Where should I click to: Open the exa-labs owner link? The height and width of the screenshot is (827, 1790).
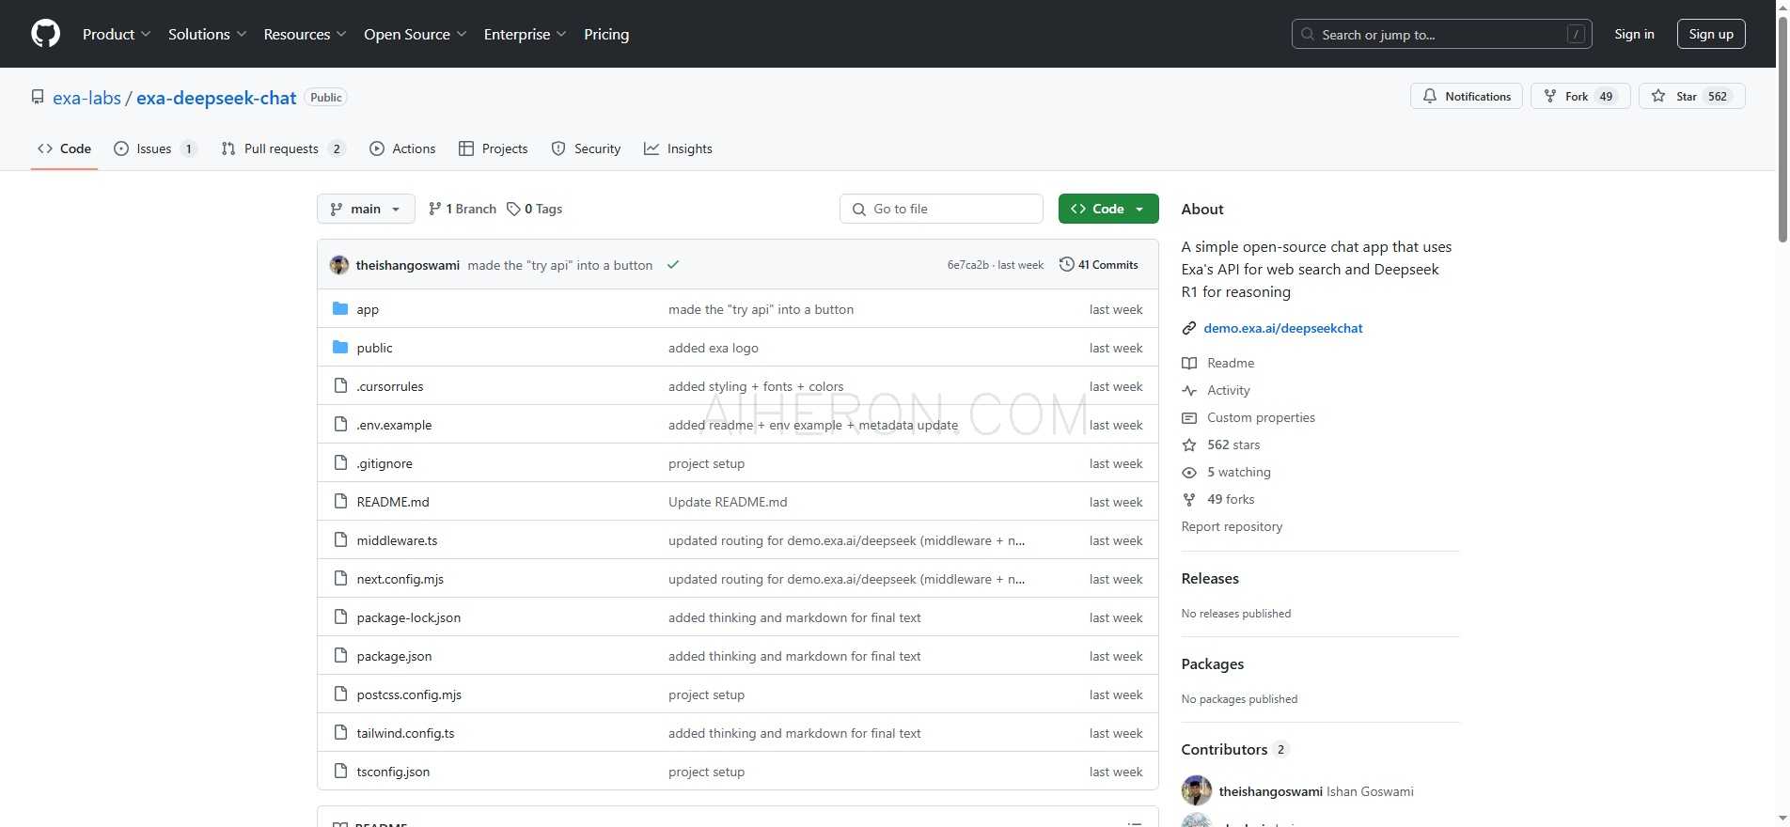pos(86,98)
